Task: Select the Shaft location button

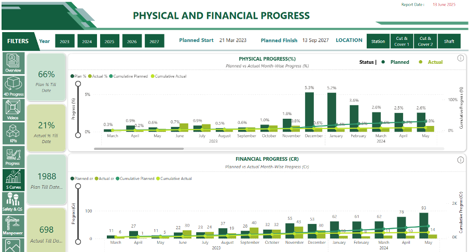Action: 449,41
